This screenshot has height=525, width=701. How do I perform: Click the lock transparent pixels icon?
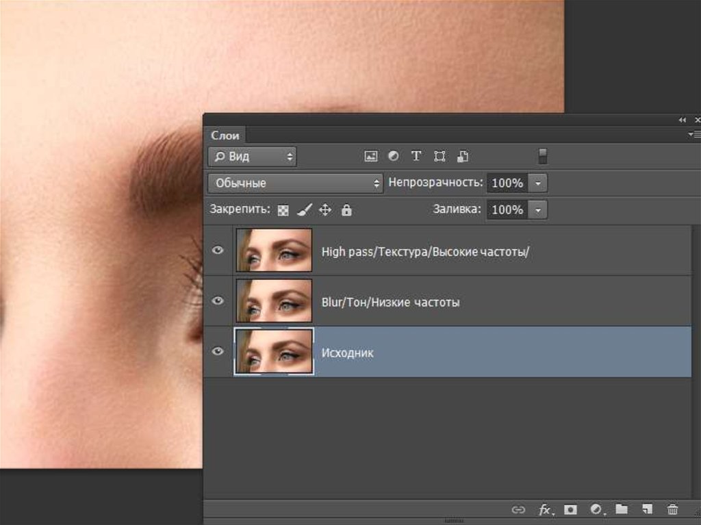pos(283,210)
